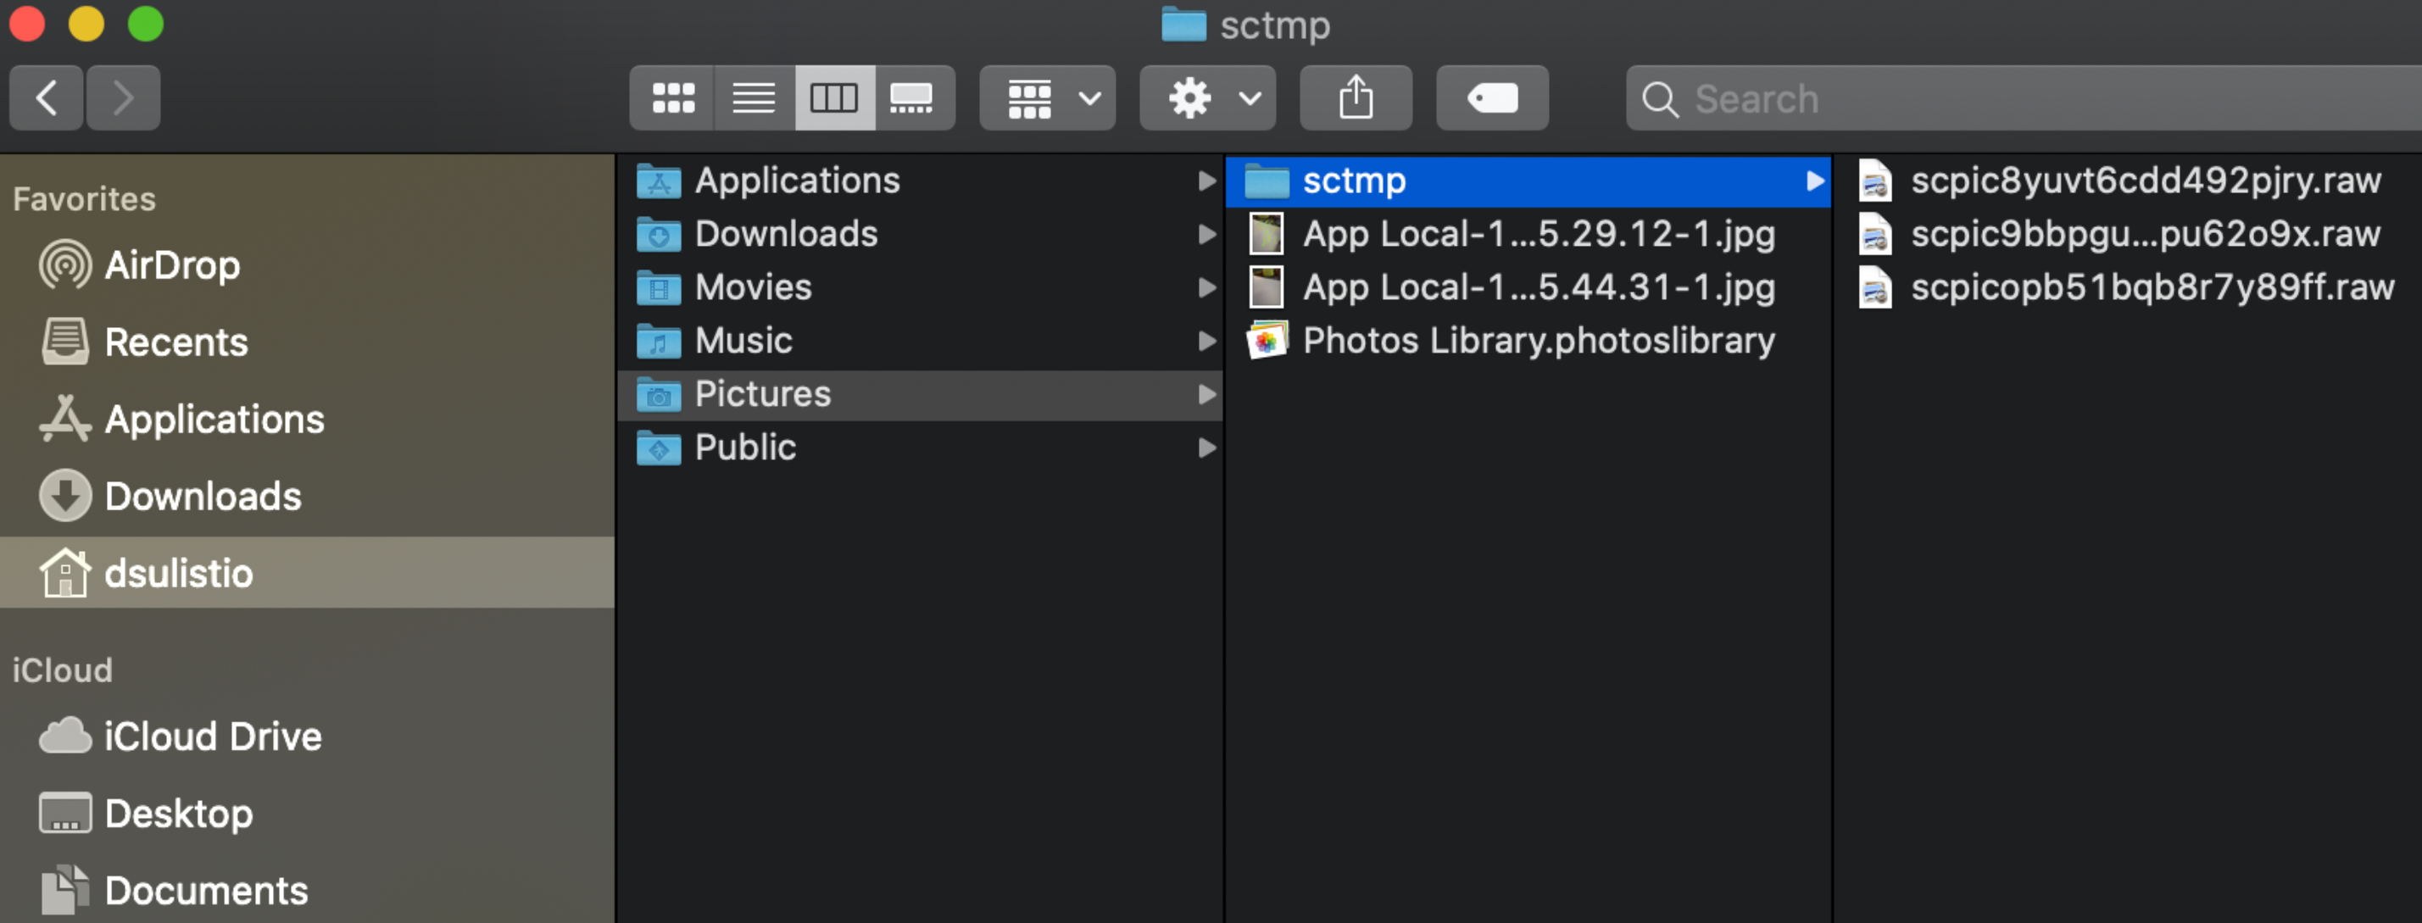2422x923 pixels.
Task: Switch to column view
Action: (835, 97)
